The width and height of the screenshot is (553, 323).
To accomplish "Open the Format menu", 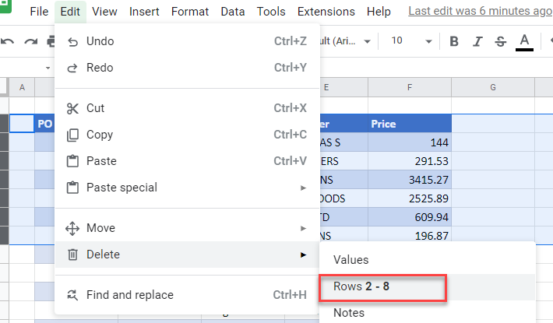I will 189,12.
